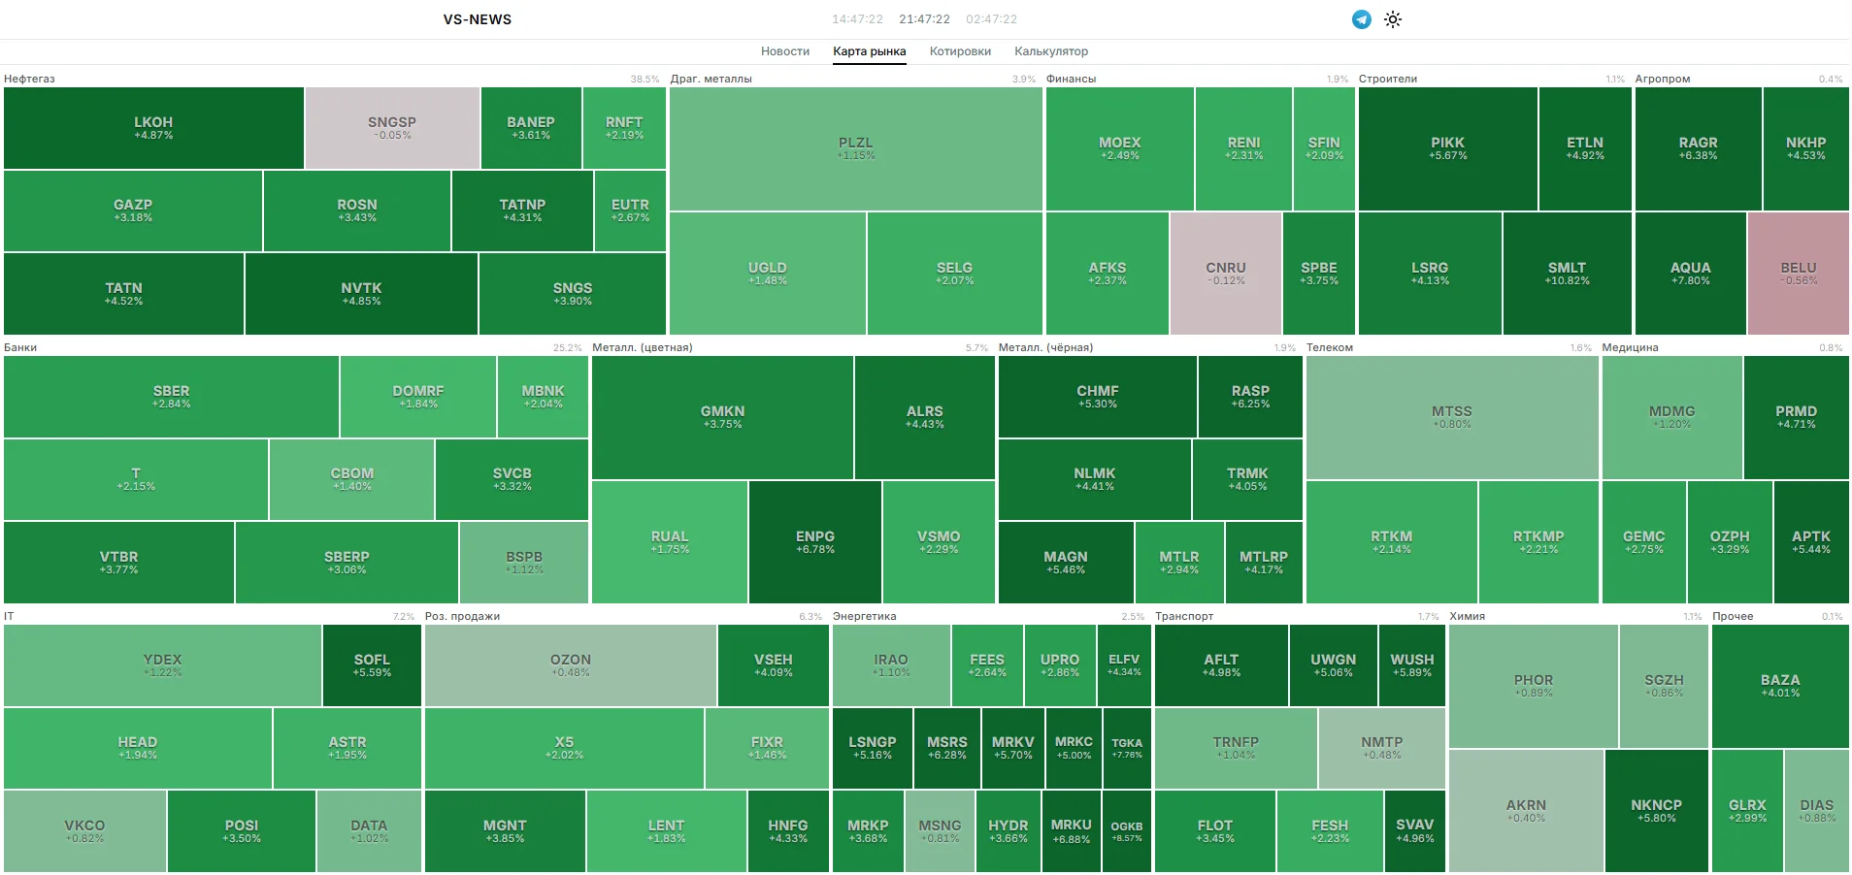This screenshot has width=1852, height=875.
Task: Click the X5 +2.02% tile
Action: pyautogui.click(x=564, y=748)
